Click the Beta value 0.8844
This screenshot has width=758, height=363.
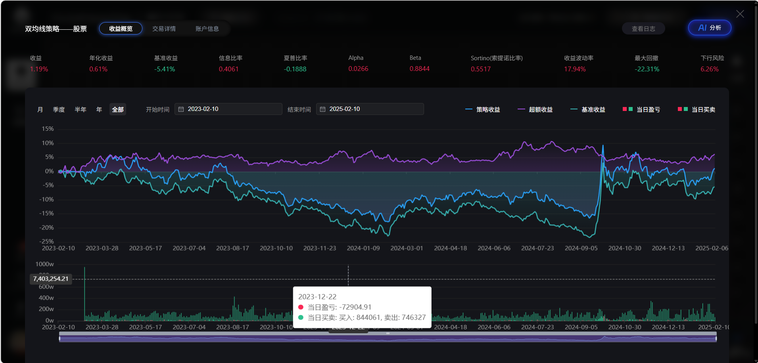420,69
